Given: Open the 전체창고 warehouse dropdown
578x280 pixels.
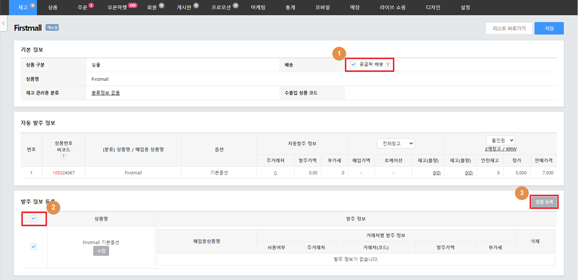Looking at the screenshot, I should click(396, 143).
